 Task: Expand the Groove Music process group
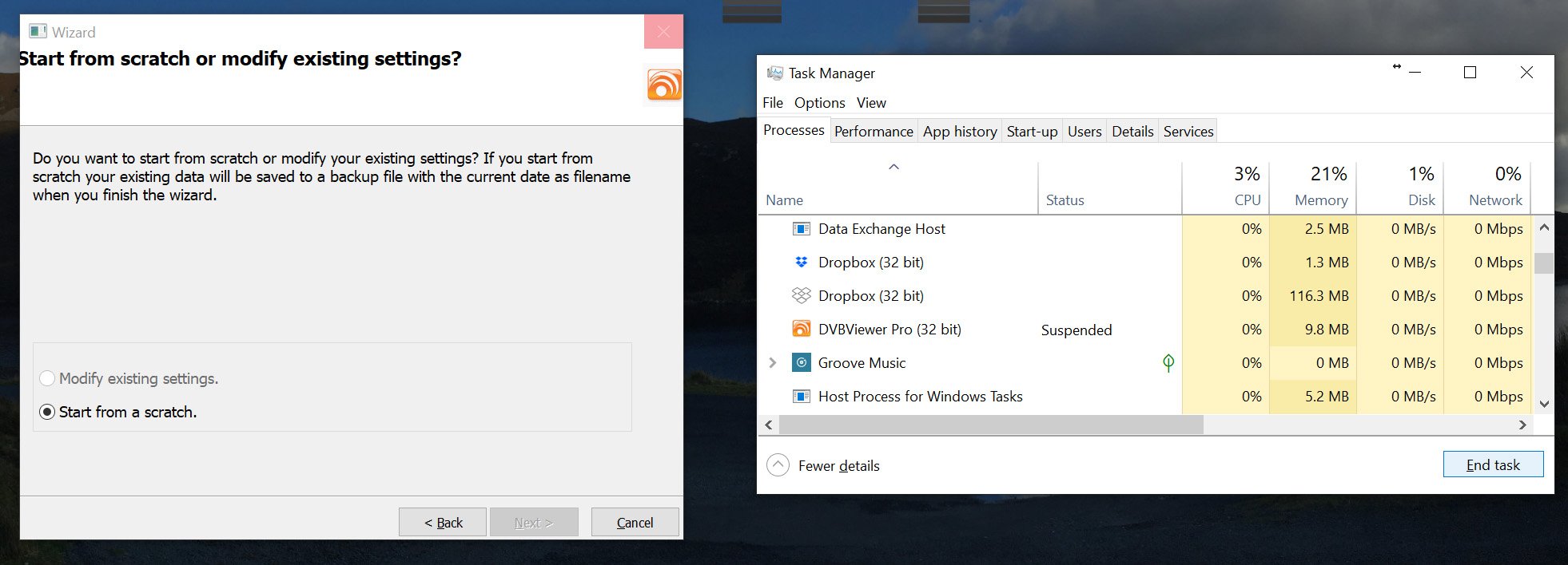[772, 362]
